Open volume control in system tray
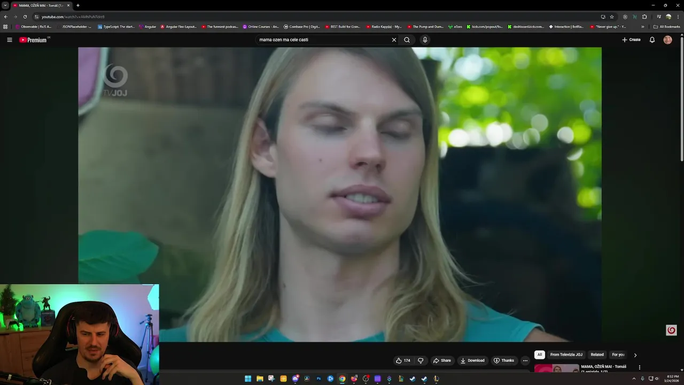 pos(657,379)
